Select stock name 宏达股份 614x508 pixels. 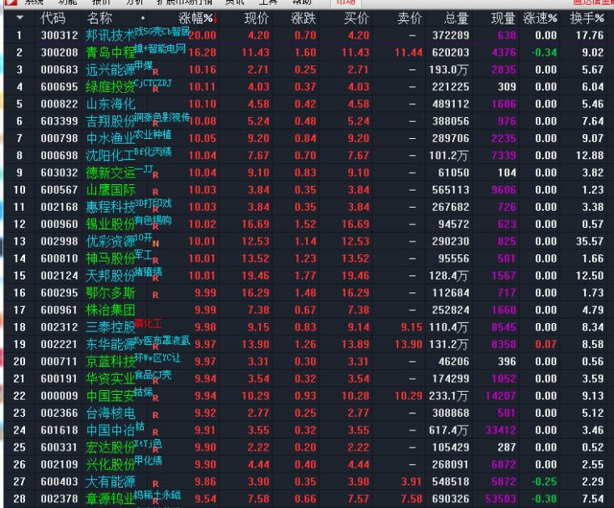pos(111,447)
